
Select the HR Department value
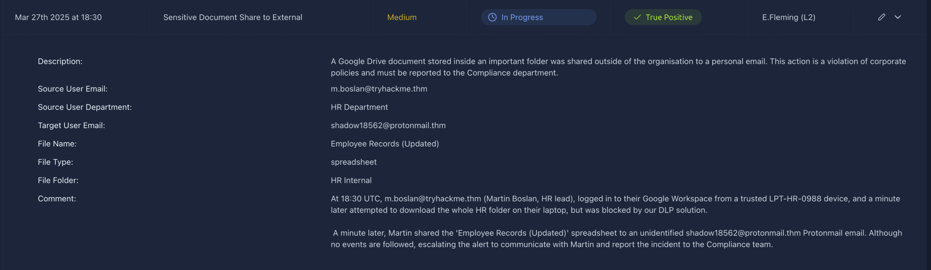[x=359, y=107]
